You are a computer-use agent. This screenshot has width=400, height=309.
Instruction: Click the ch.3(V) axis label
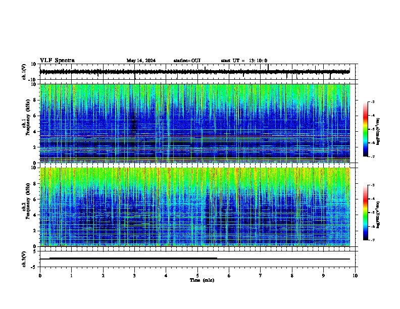coord(24,259)
